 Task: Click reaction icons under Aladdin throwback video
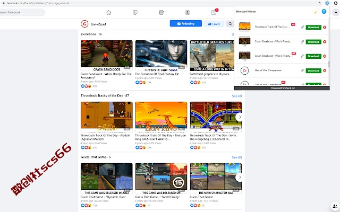[x=86, y=147]
